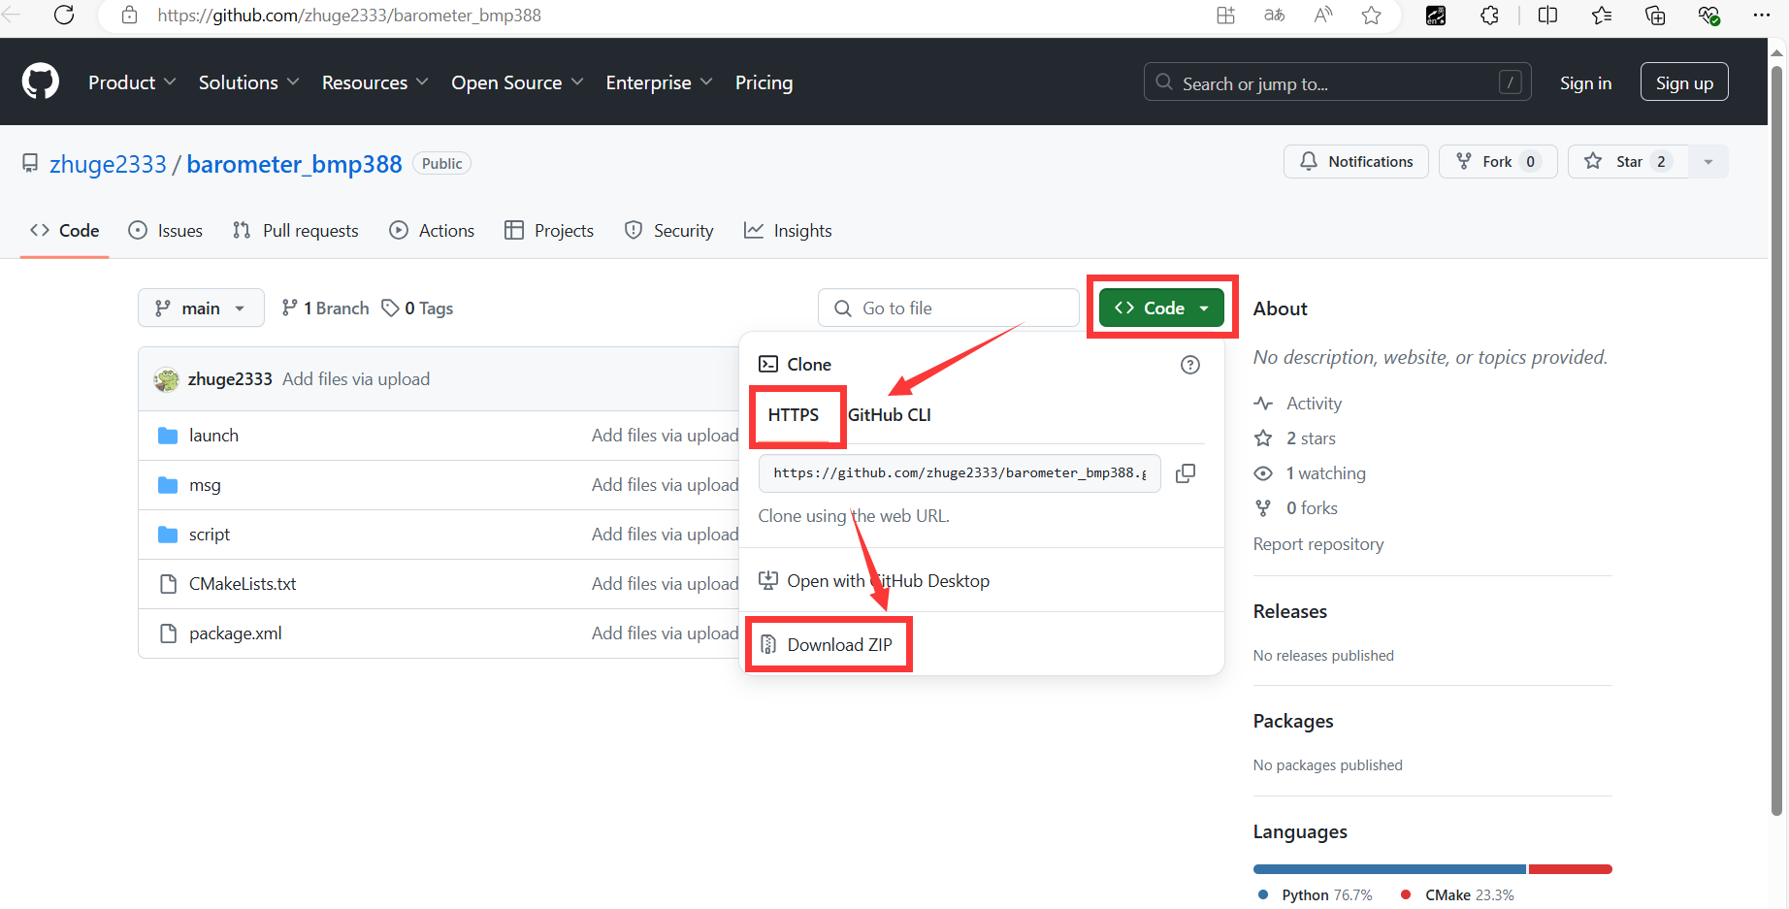
Task: Expand the Solutions menu
Action: coord(248,82)
